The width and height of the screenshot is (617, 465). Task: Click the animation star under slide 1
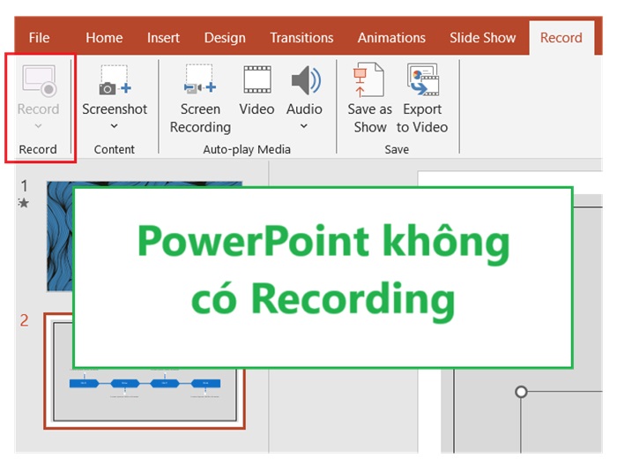click(x=24, y=203)
